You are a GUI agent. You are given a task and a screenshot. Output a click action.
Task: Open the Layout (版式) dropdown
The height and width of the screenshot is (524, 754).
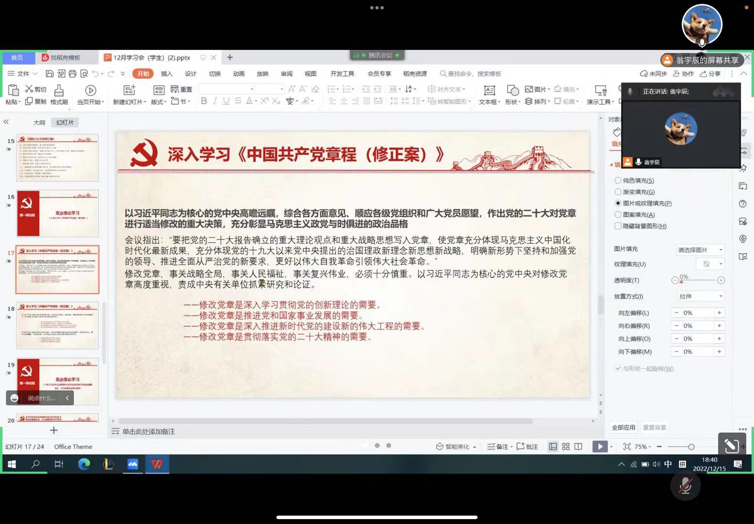click(158, 102)
